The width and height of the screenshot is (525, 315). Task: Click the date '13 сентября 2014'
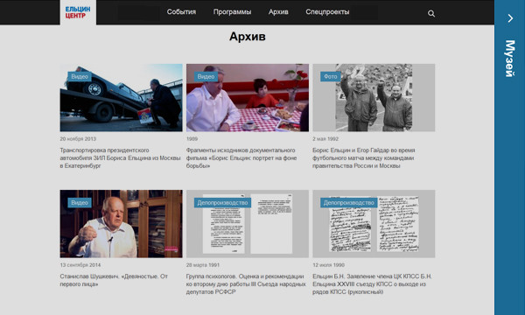click(x=80, y=265)
